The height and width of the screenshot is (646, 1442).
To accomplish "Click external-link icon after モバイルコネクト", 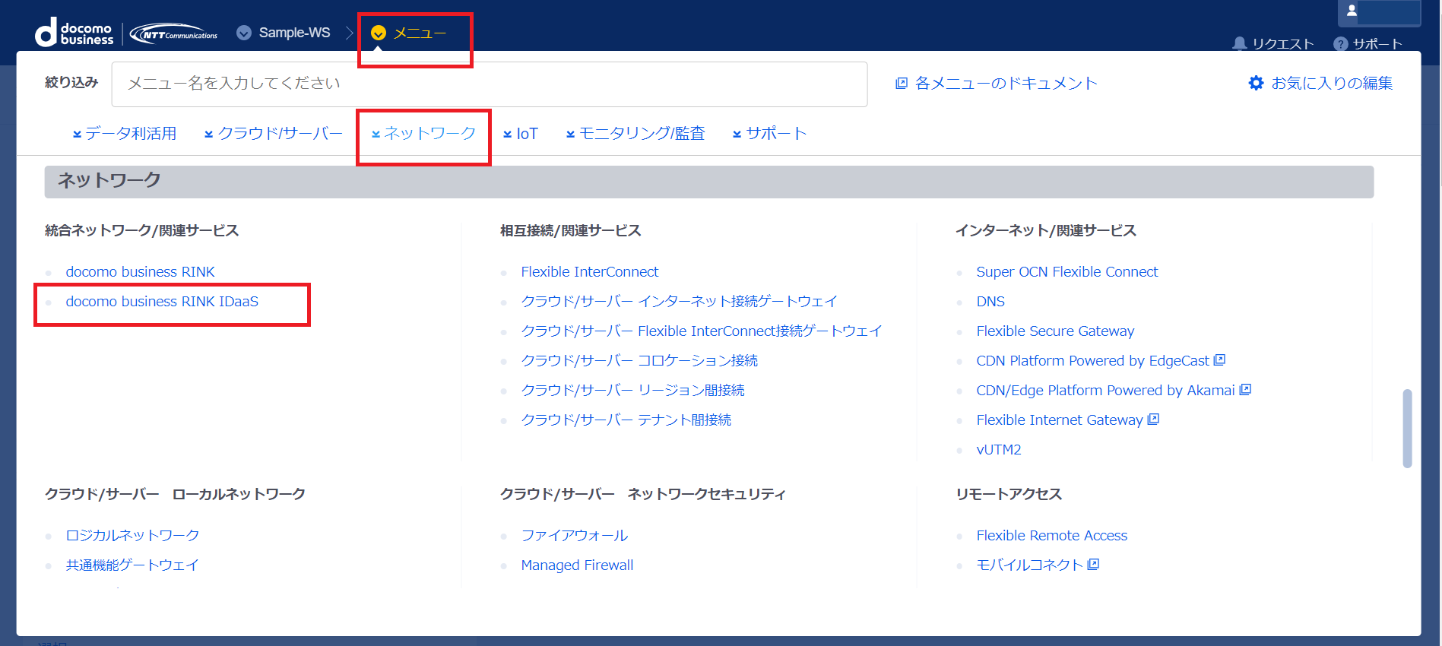I will [1093, 564].
